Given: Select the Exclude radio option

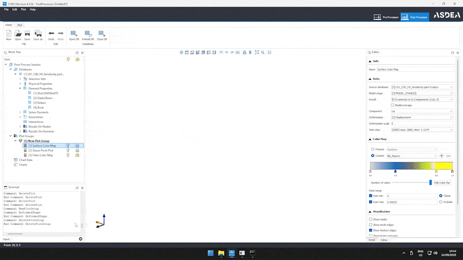Looking at the screenshot, I should click(x=441, y=202).
